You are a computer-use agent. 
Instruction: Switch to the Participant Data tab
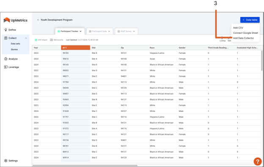click(100, 31)
